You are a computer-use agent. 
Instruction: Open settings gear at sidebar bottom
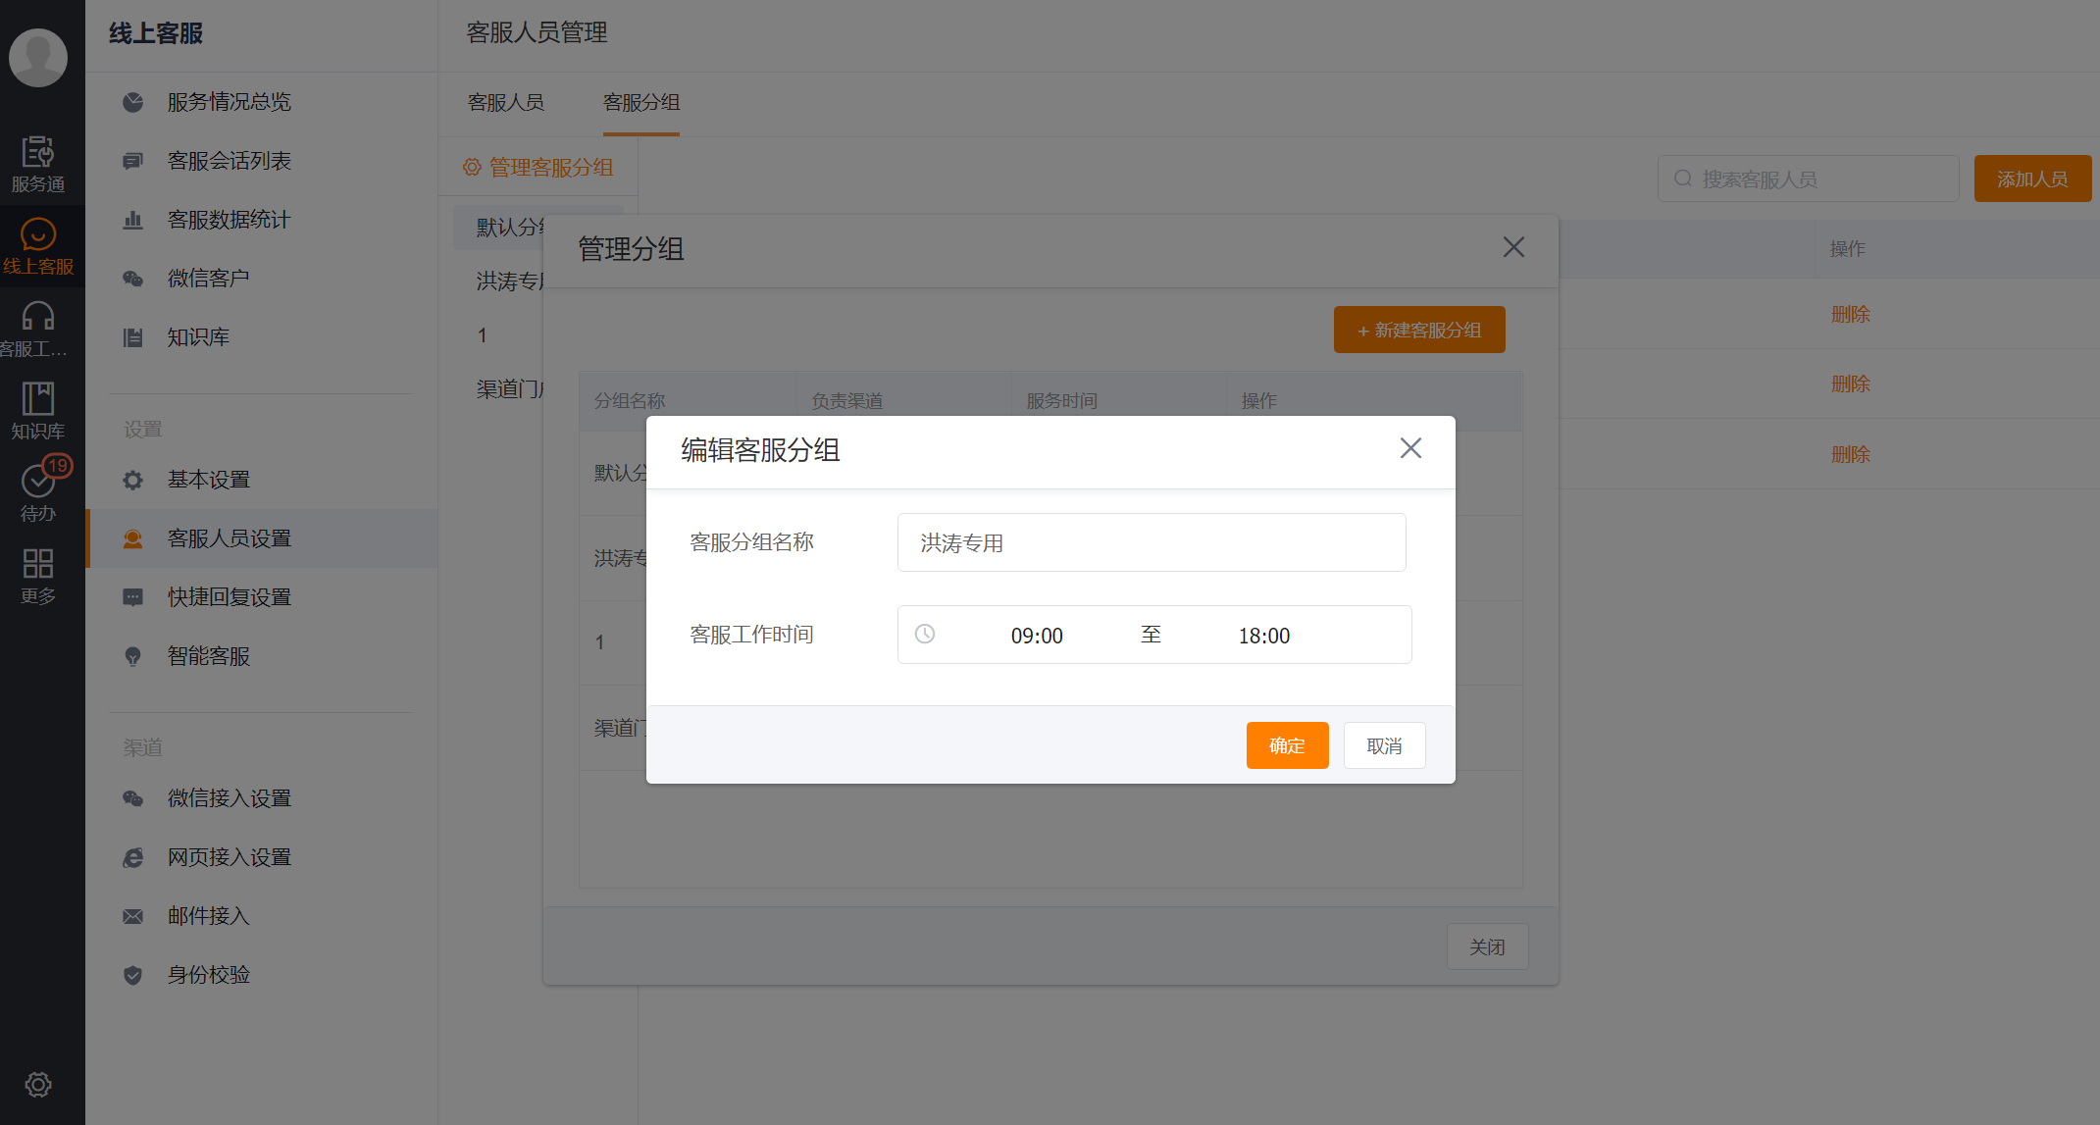(x=38, y=1084)
